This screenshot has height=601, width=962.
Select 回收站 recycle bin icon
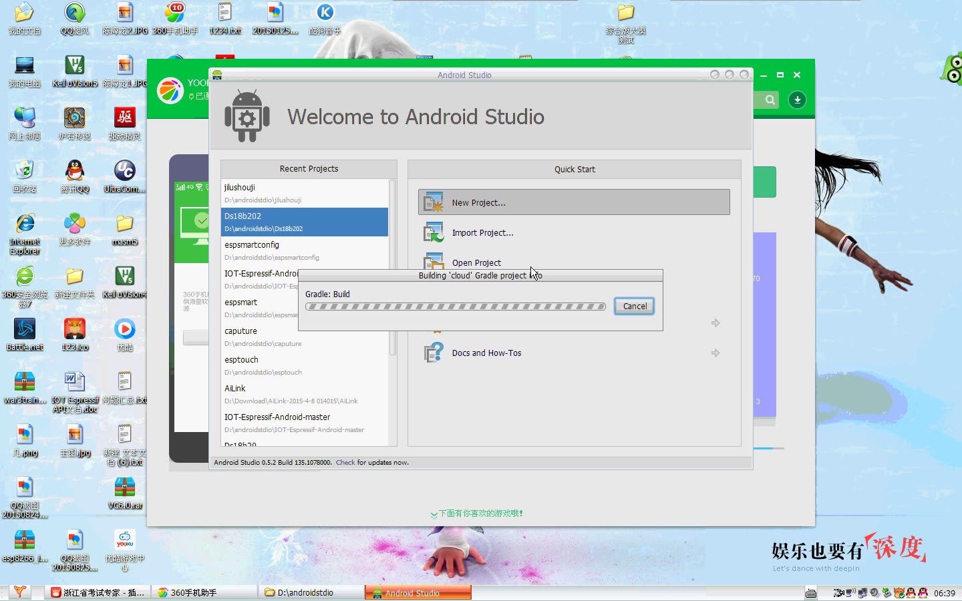click(25, 177)
